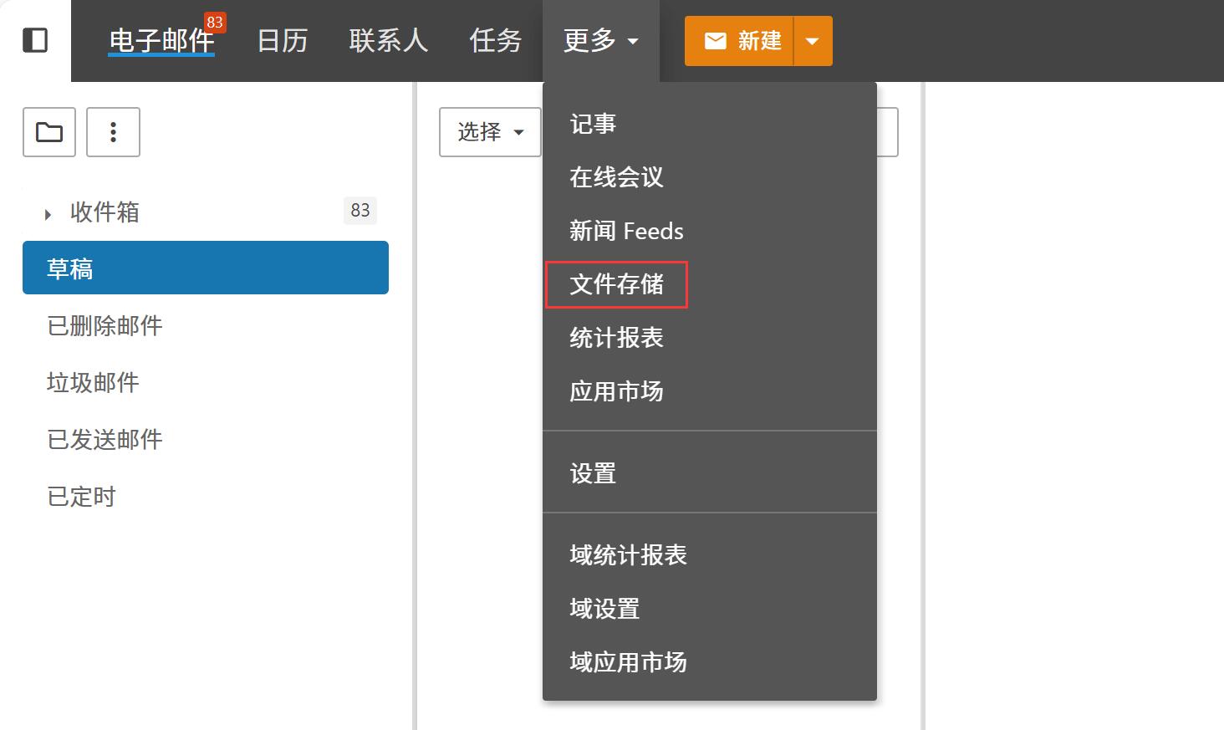The height and width of the screenshot is (730, 1224).
Task: Select the 垃圾邮件 folder
Action: (93, 383)
